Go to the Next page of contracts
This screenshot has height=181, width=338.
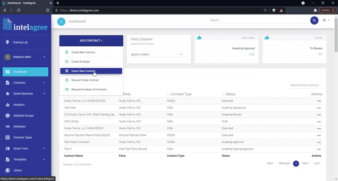tap(305, 164)
